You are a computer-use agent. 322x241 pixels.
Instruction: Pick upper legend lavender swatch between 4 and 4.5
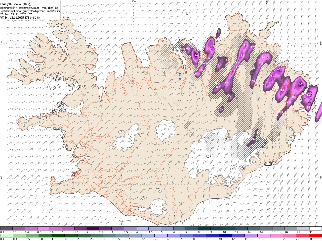coord(142,228)
